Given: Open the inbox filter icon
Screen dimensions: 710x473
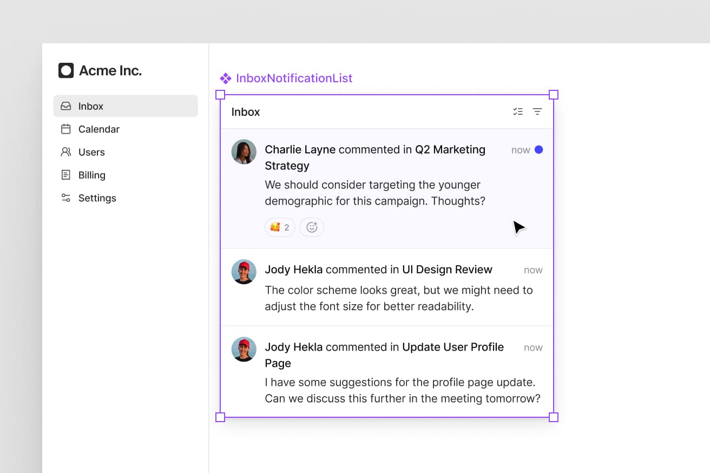Looking at the screenshot, I should pyautogui.click(x=537, y=111).
